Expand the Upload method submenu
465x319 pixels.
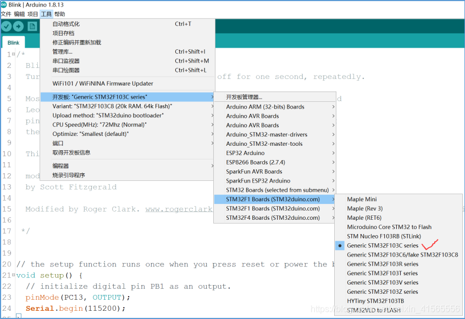pyautogui.click(x=128, y=115)
